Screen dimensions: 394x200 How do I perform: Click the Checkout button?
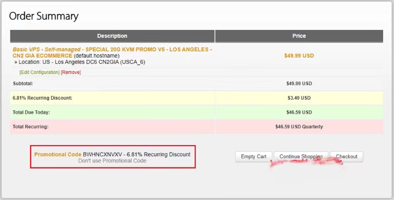pos(346,157)
